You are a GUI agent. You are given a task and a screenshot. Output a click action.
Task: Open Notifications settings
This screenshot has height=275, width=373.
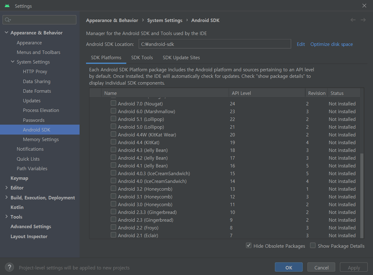[30, 149]
